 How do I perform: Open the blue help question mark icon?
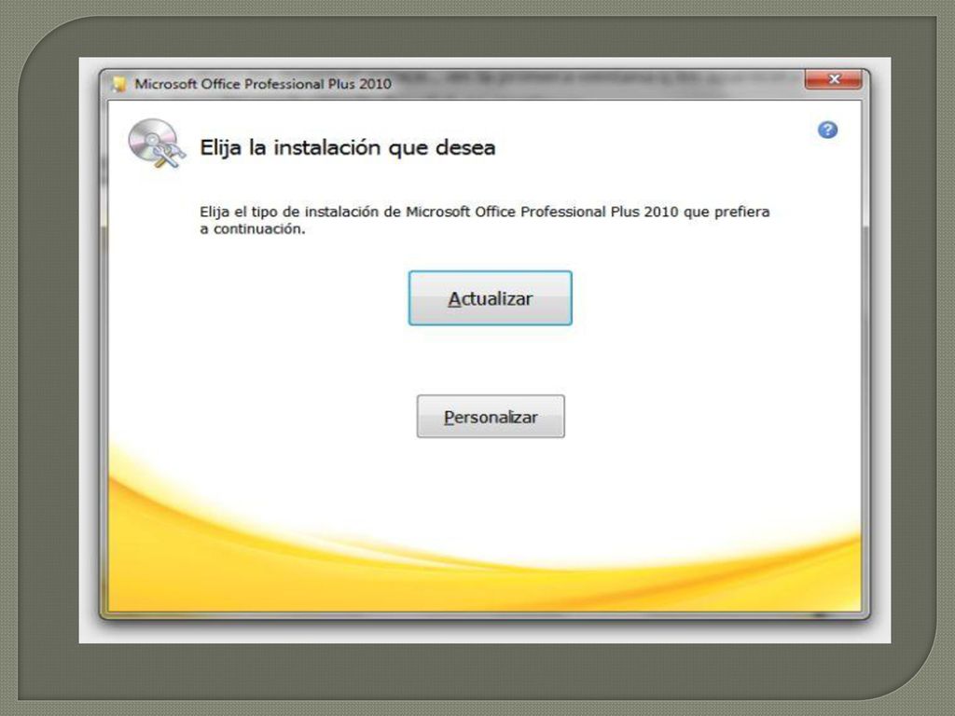click(x=827, y=130)
